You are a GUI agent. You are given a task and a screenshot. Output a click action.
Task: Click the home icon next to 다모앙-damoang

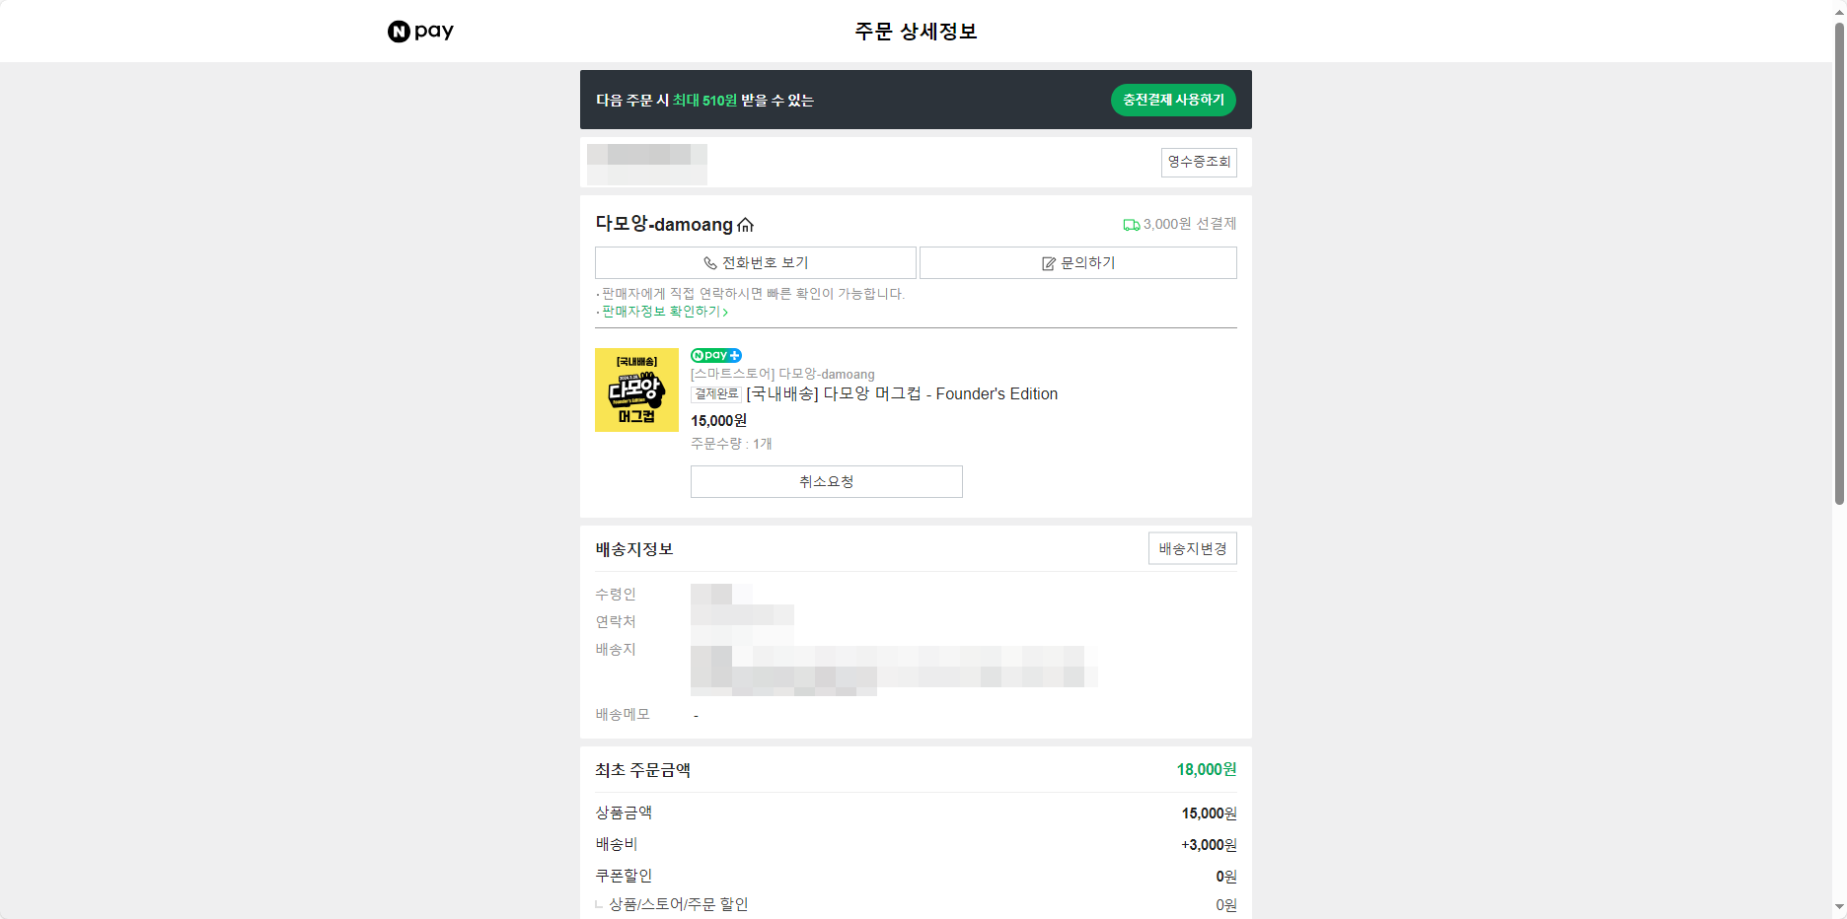[746, 225]
